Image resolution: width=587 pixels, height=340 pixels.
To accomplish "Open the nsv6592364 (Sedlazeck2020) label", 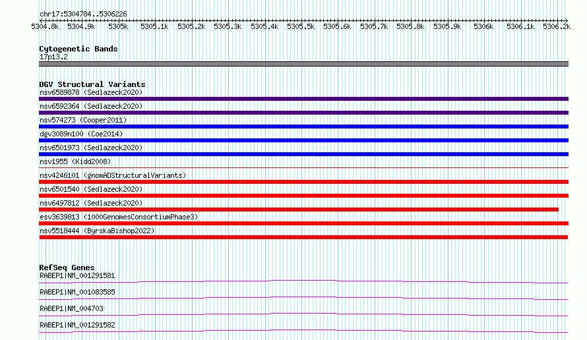I will pos(91,106).
